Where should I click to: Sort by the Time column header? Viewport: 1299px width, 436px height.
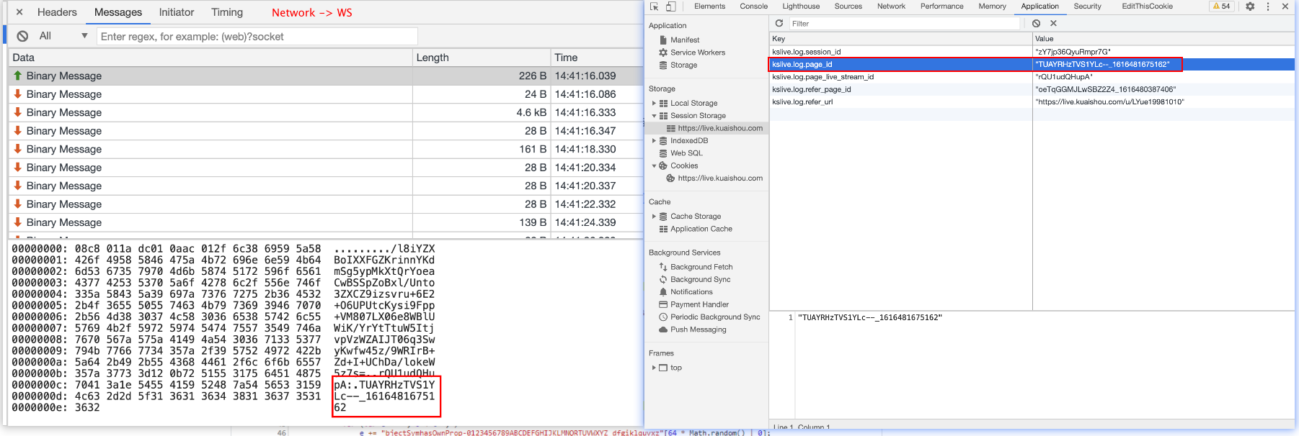pyautogui.click(x=596, y=58)
